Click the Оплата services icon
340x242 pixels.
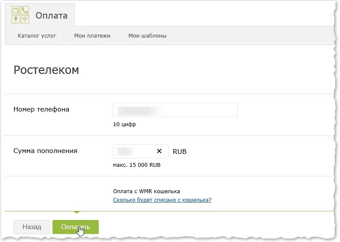point(20,15)
